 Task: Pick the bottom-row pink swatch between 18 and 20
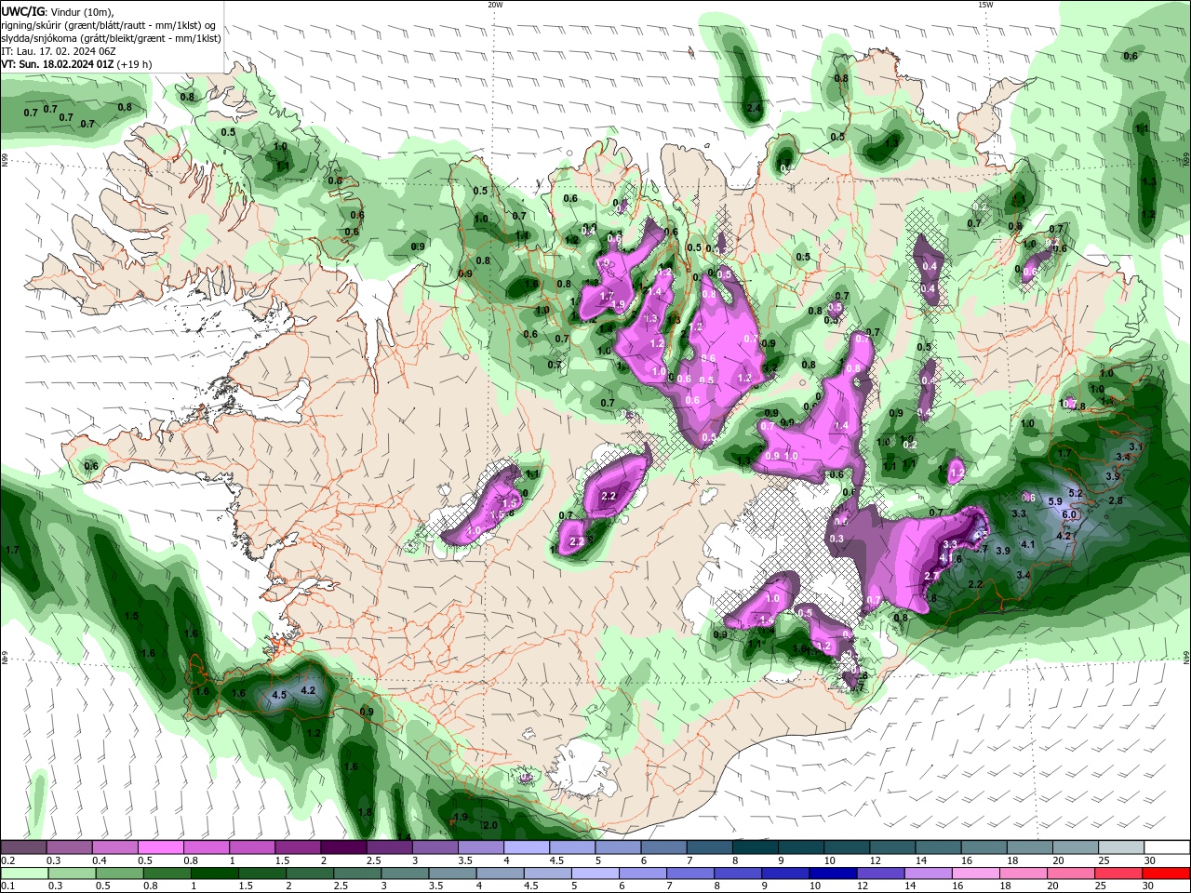click(1023, 873)
